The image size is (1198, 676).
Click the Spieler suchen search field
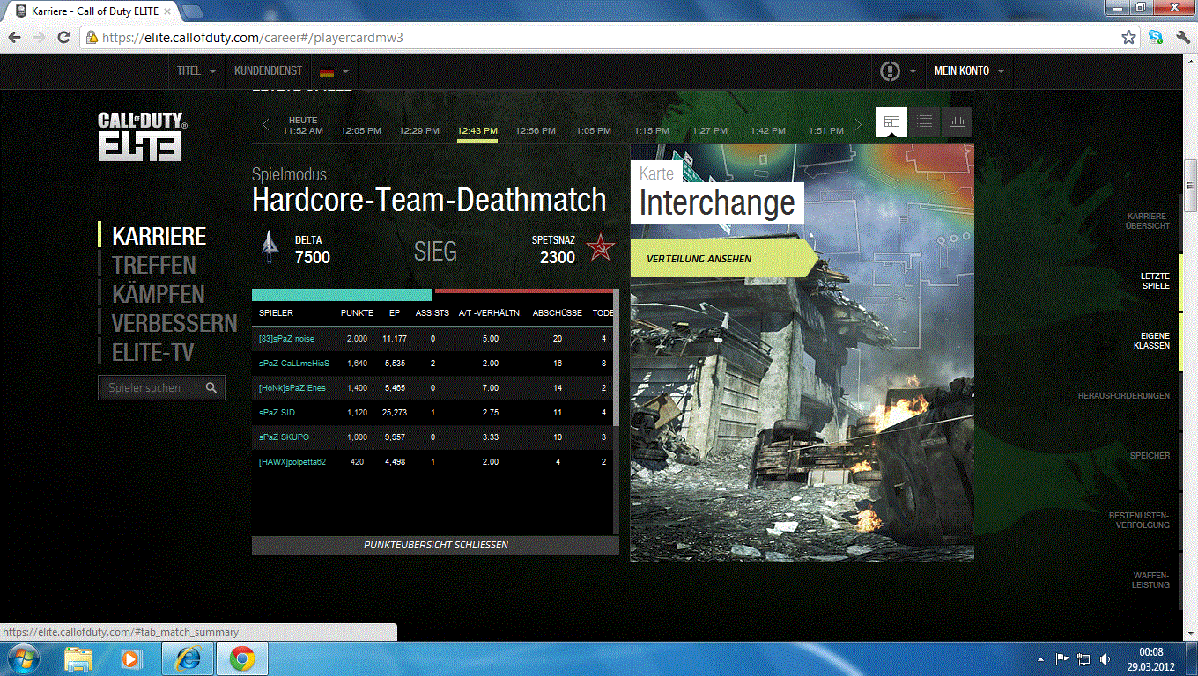[x=150, y=388]
